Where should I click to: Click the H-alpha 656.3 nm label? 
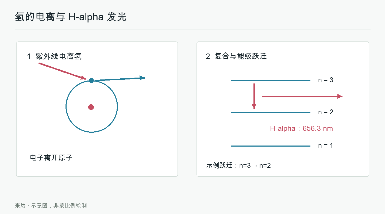click(x=301, y=128)
